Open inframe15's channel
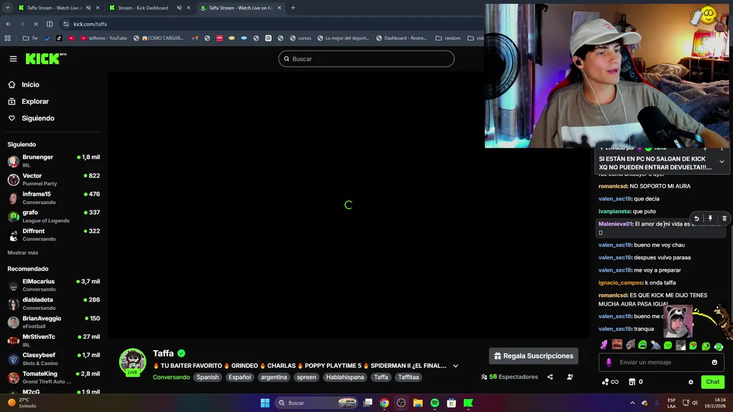 (54, 198)
